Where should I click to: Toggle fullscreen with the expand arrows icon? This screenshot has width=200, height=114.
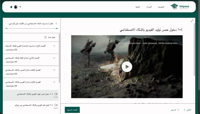192,21
